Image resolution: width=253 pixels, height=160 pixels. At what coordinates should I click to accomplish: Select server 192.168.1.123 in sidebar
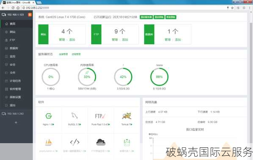(x=13, y=15)
